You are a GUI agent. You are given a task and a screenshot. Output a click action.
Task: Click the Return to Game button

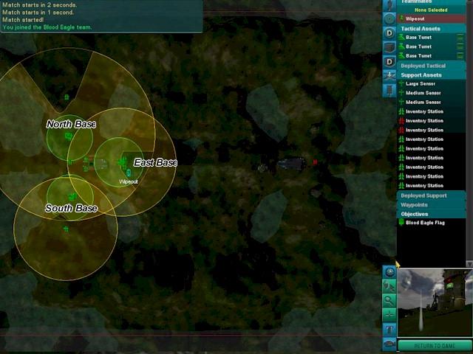[435, 346]
